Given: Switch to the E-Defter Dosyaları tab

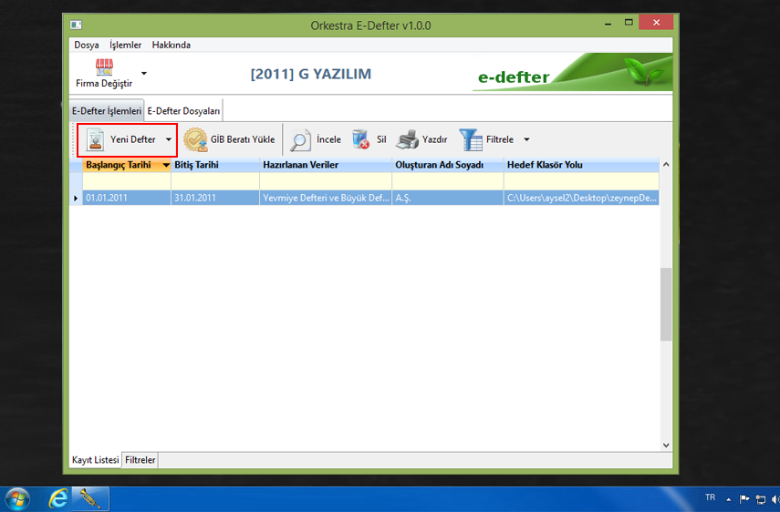Looking at the screenshot, I should (x=183, y=111).
